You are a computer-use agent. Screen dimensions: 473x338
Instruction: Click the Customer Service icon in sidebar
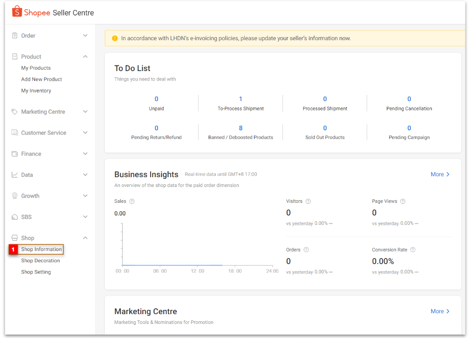(x=15, y=133)
